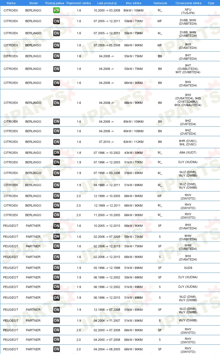Click the 12.1999 -> 12.2011 production dates
Screen dimensions: 220x354
tap(107, 205)
